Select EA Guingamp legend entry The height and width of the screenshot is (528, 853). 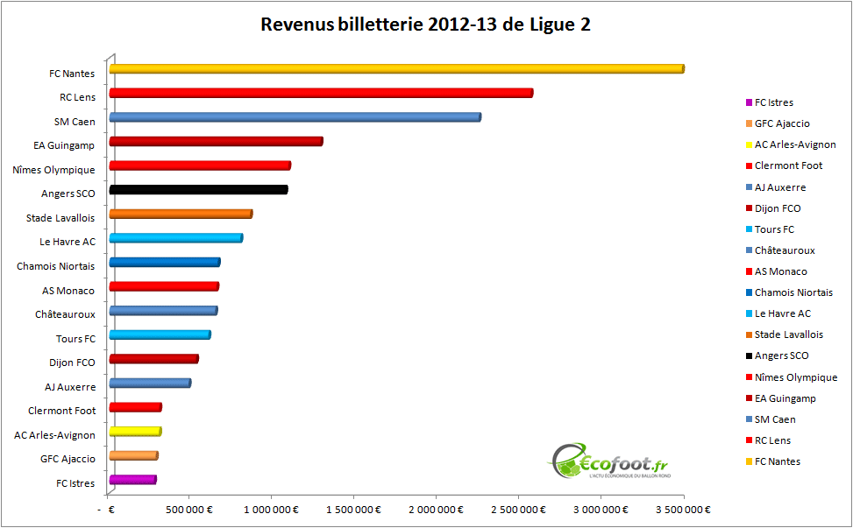[780, 398]
